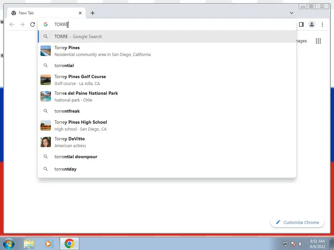The image size is (334, 250).
Task: Click search icon beside torrential
Action: click(x=46, y=65)
